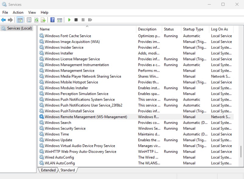Pause the selected service
This screenshot has width=244, height=179.
pos(83,20)
